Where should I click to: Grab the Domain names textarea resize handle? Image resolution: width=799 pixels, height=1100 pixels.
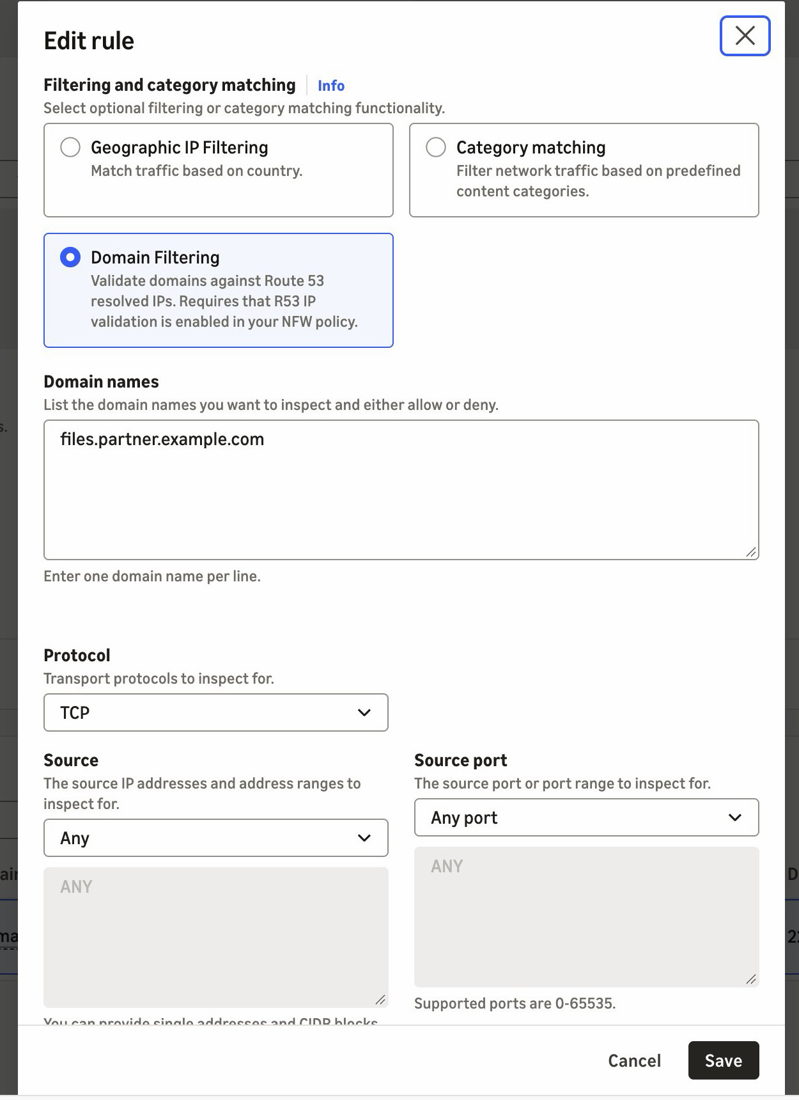(750, 552)
